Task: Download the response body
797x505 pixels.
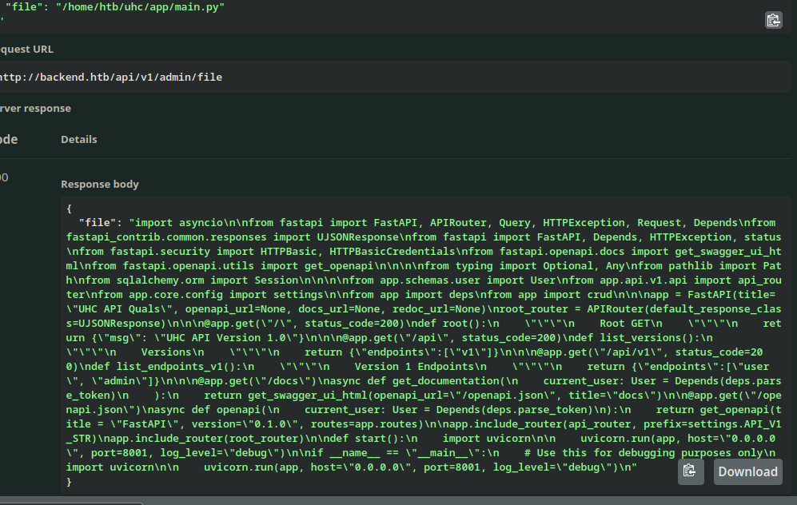Action: pos(747,471)
